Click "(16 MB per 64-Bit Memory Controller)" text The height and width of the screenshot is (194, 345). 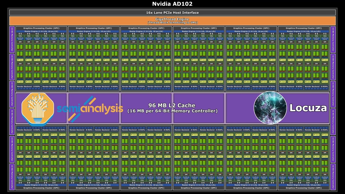coord(172,111)
